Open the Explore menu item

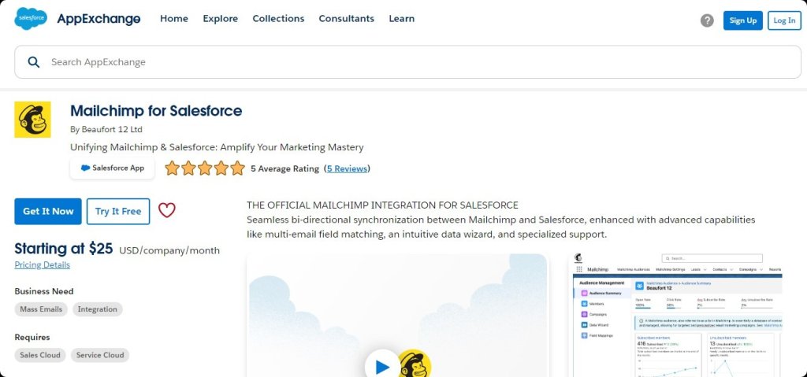click(x=221, y=19)
